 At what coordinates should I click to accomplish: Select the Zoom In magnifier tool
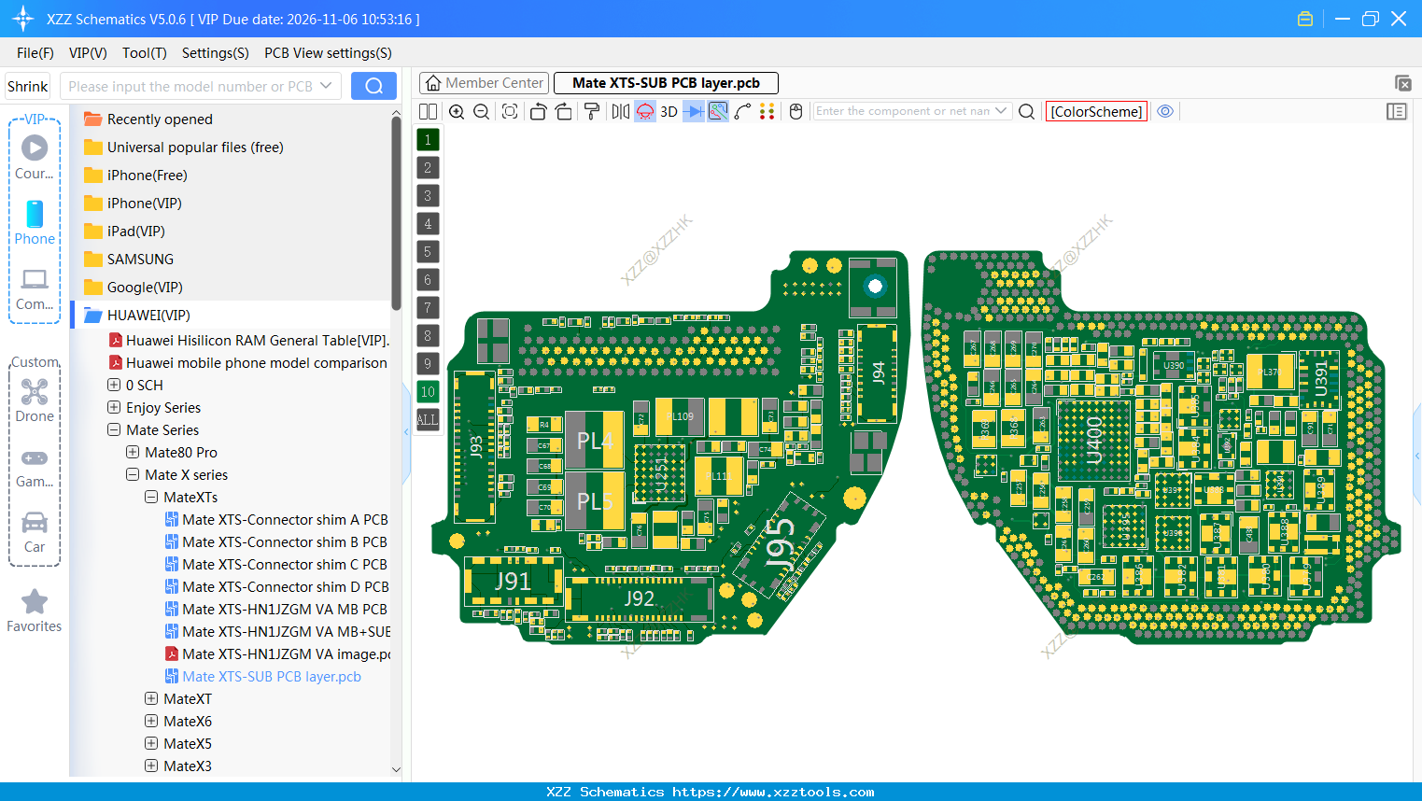tap(457, 111)
